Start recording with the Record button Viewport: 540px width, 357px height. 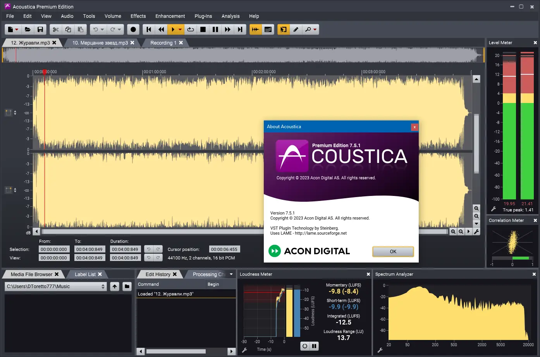click(x=133, y=29)
